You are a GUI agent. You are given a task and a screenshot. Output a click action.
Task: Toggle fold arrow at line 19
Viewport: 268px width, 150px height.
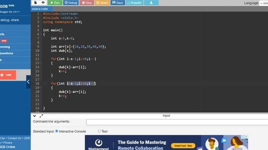[41, 87]
